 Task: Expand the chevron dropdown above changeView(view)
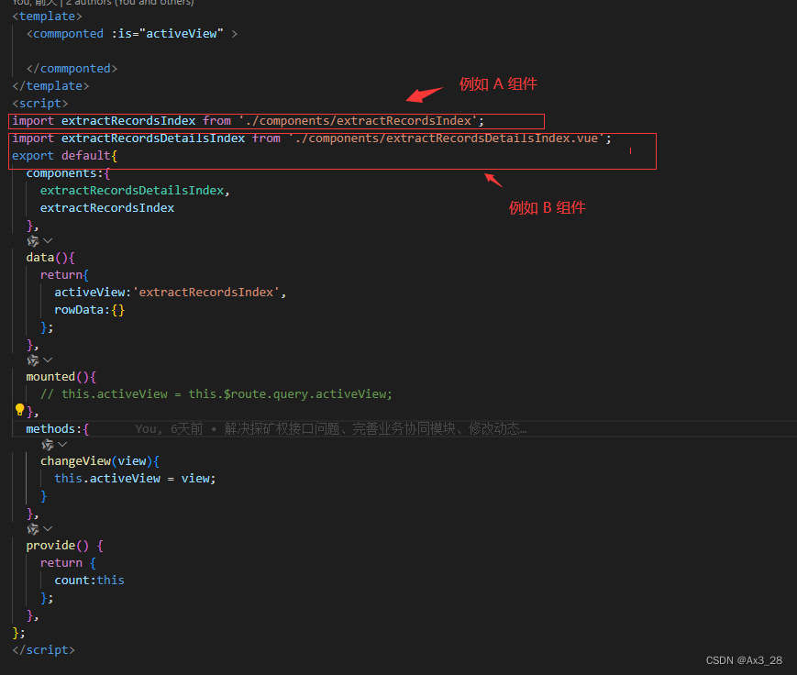point(62,444)
